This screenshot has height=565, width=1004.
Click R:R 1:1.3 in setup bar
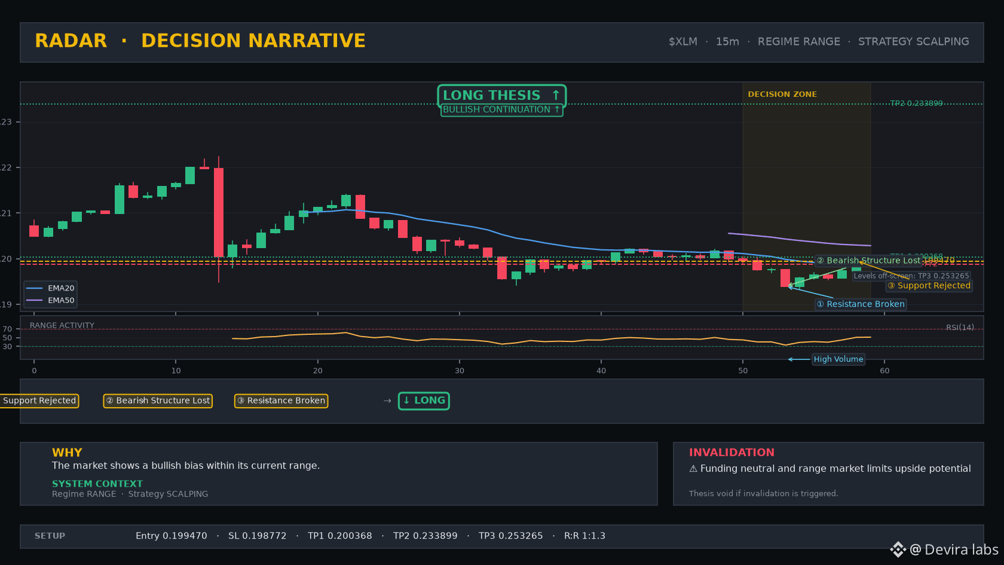(x=585, y=536)
